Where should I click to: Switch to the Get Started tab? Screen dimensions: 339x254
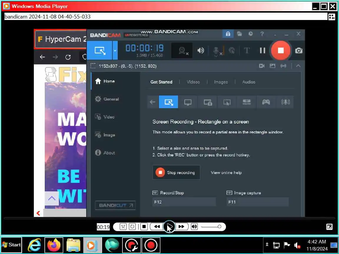point(161,82)
